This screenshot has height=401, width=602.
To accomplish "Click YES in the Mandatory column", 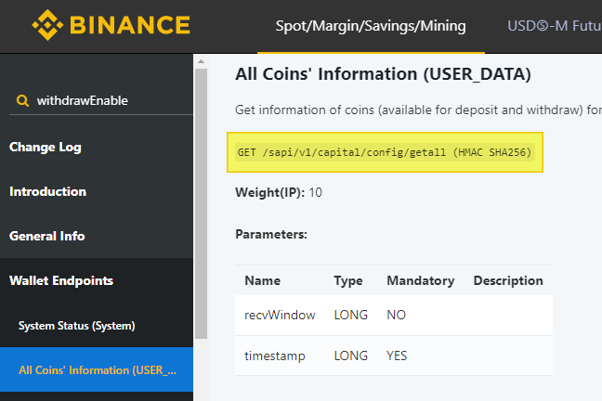I will click(397, 356).
